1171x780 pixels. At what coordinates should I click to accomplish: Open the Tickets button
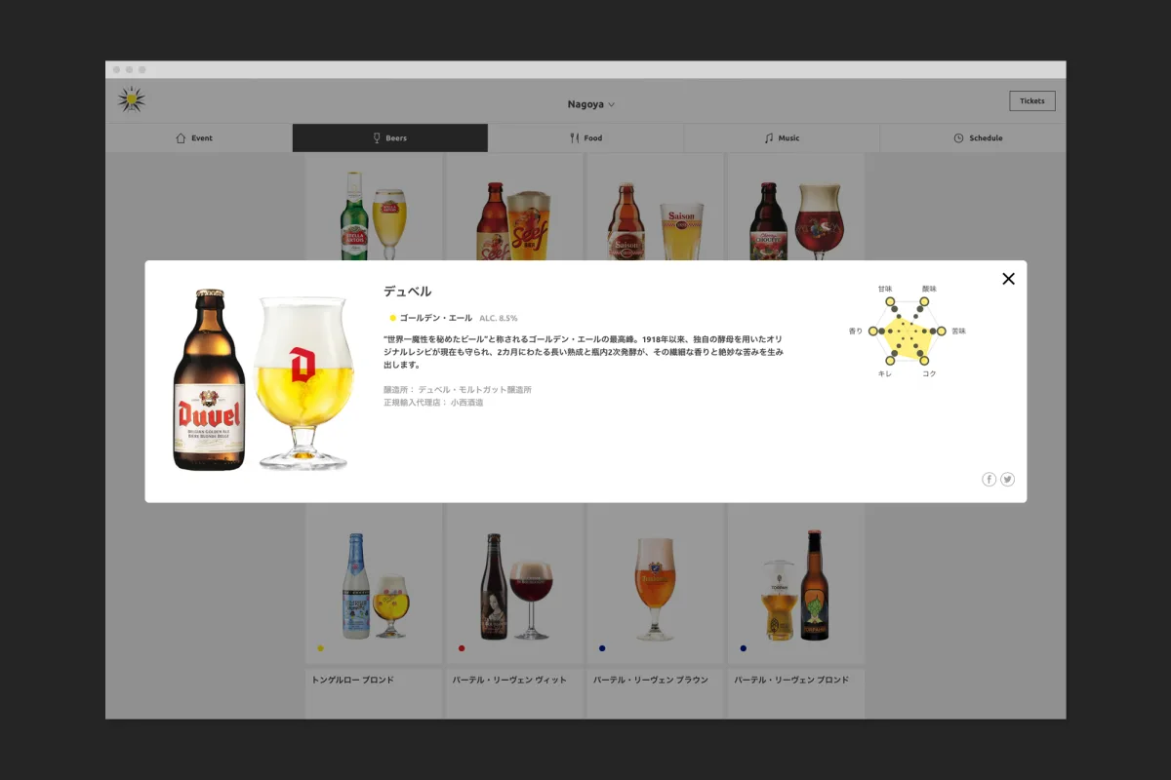(x=1031, y=101)
